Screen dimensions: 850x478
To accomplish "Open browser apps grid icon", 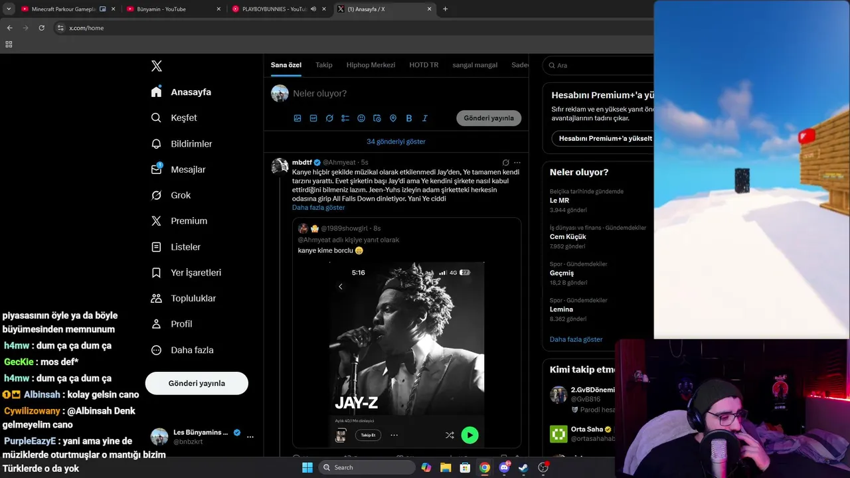I will point(9,44).
